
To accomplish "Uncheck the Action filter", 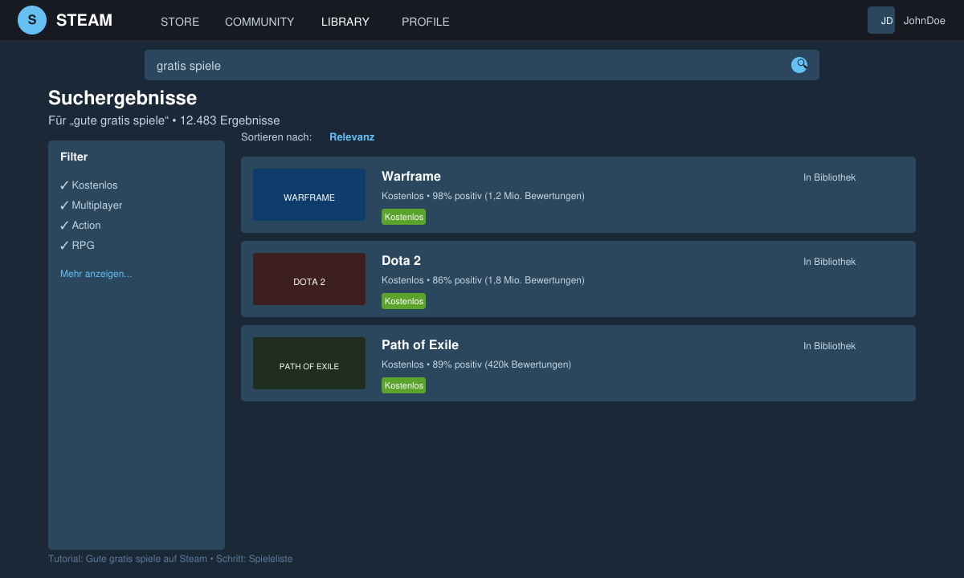I will click(80, 226).
